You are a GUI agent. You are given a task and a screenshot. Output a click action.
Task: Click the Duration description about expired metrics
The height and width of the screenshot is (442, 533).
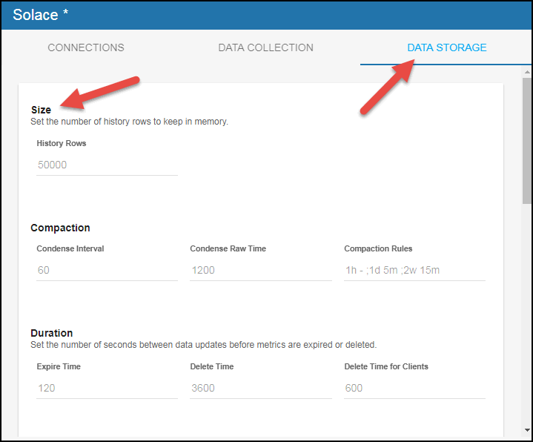click(x=203, y=344)
